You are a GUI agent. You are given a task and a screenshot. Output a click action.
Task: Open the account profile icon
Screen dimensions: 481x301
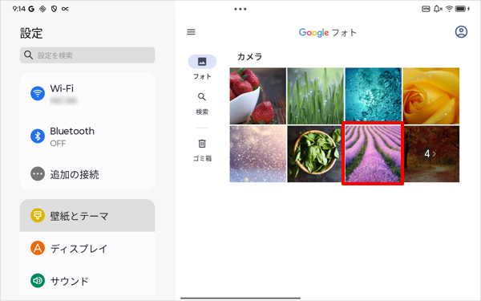[x=461, y=32]
